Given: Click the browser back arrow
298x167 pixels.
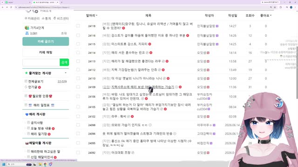Looking at the screenshot, I should point(3,7).
